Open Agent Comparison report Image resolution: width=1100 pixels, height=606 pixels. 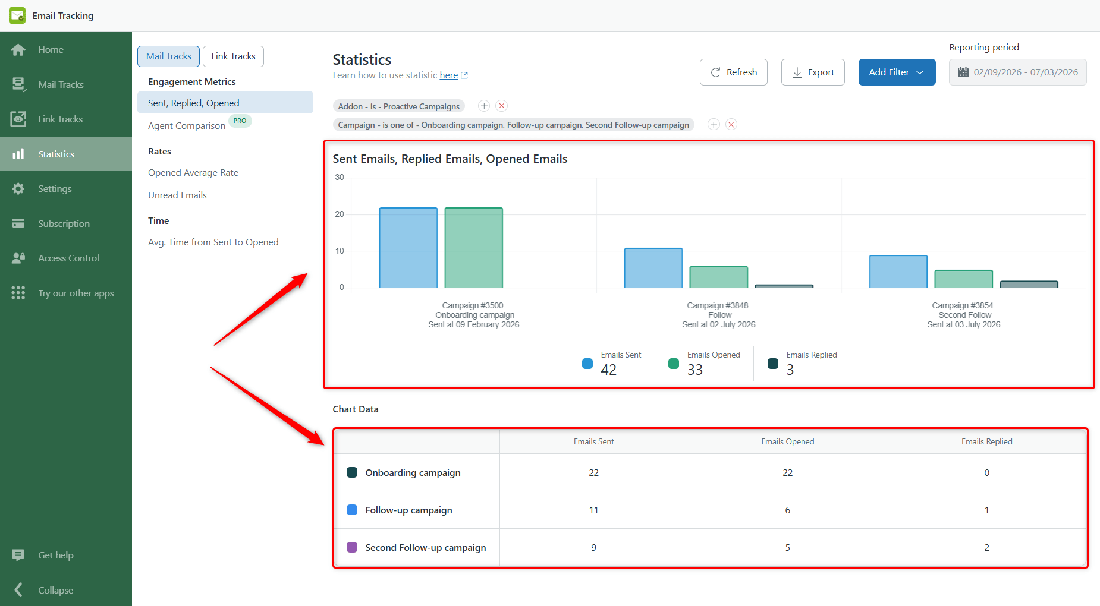[187, 125]
